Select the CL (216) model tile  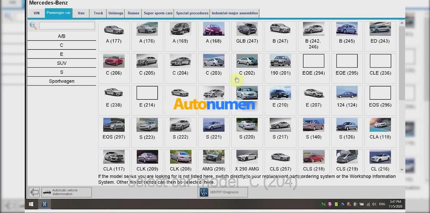[380, 161]
